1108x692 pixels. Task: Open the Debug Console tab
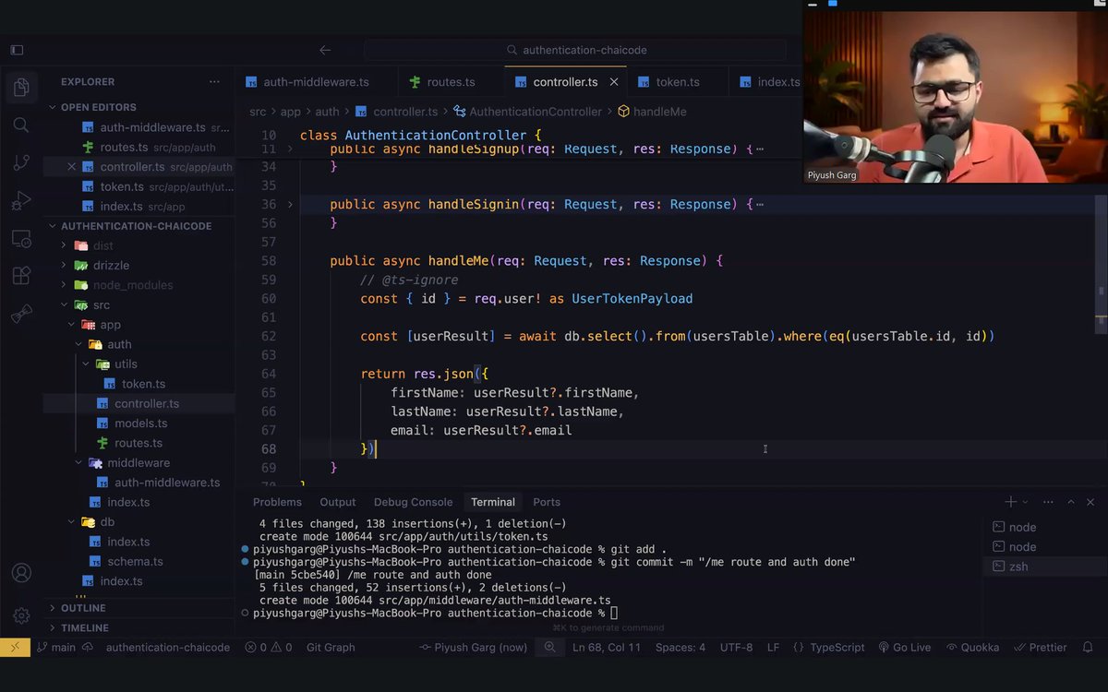click(x=413, y=502)
